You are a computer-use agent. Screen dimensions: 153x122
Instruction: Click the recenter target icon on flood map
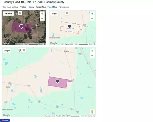(24, 50)
